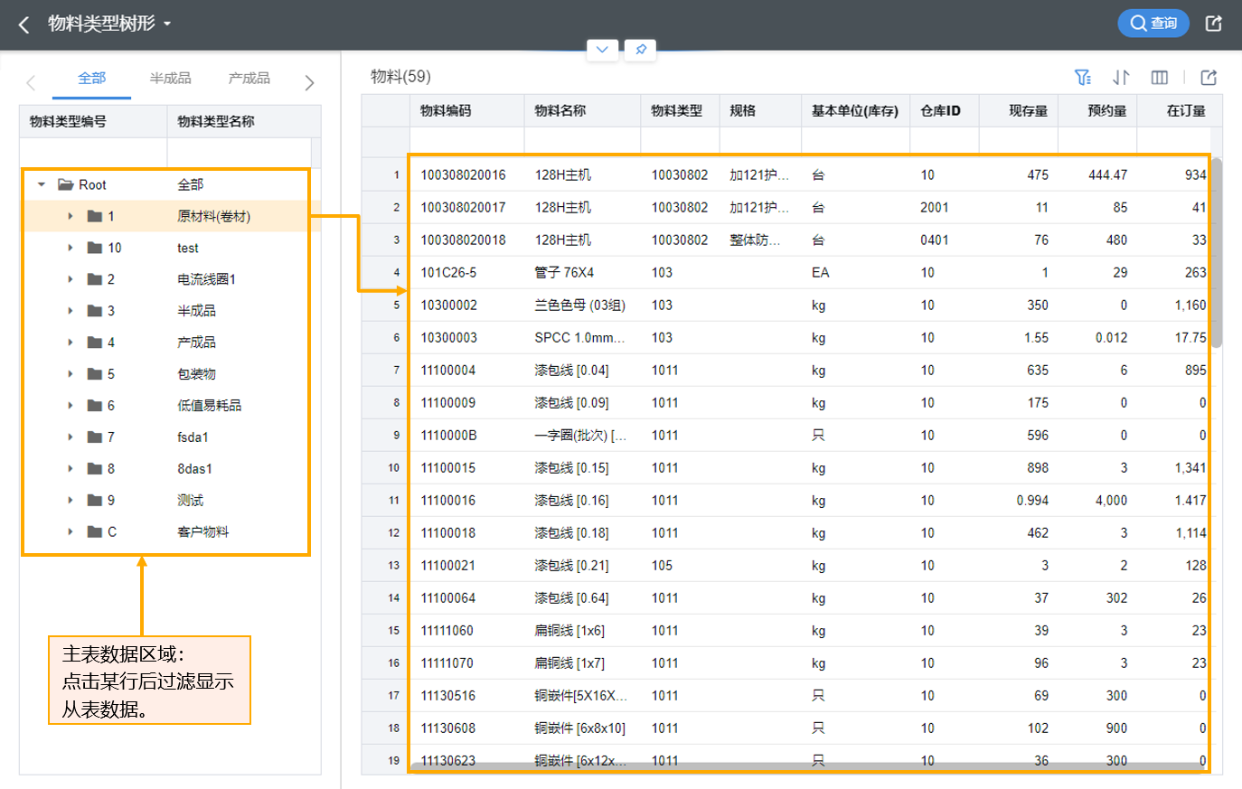Open the filter icon above materials table
This screenshot has width=1242, height=789.
1082,78
